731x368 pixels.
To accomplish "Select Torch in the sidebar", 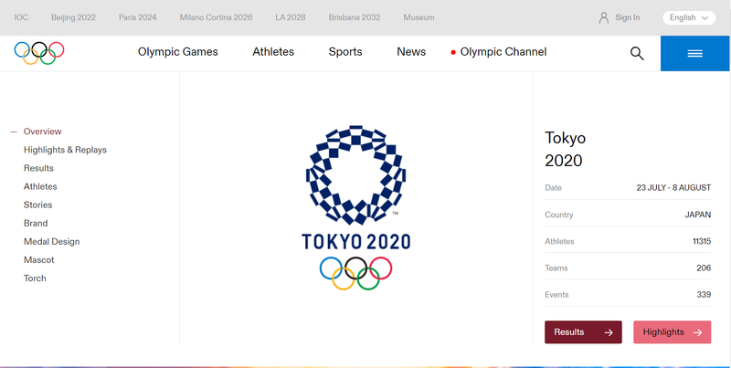I will pos(35,279).
